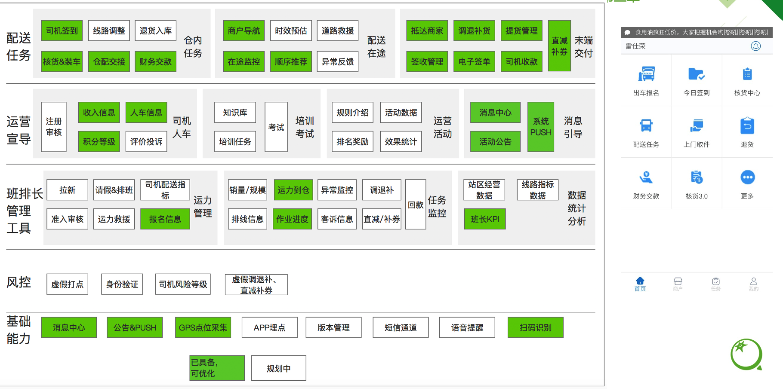This screenshot has height=391, width=783.
Task: Select the 效果统计 box
Action: coord(401,141)
